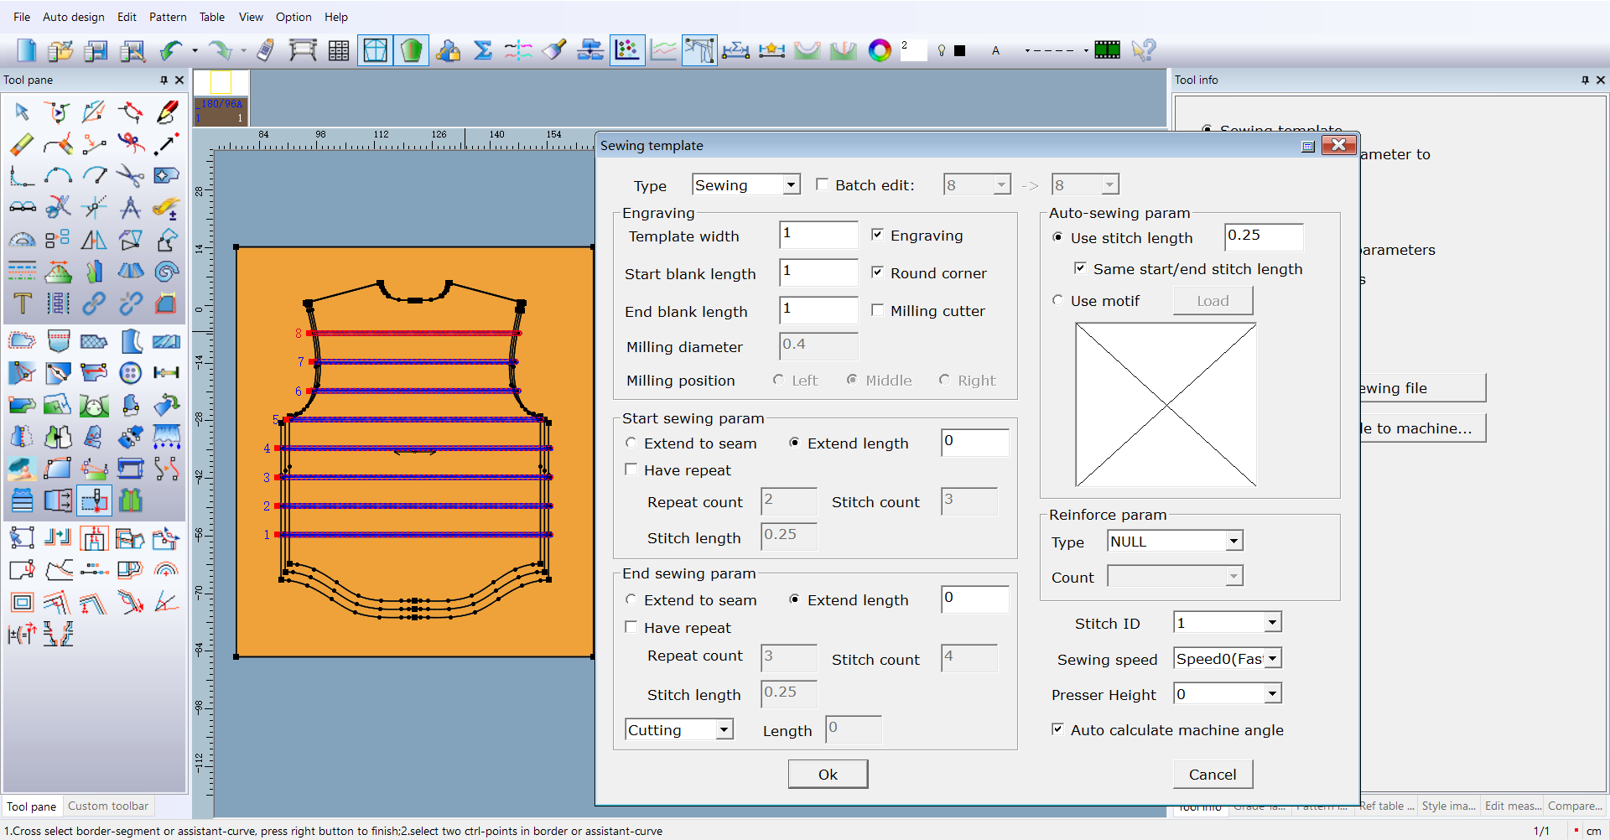The image size is (1610, 840).
Task: Open the Cutting dropdown
Action: coord(724,730)
